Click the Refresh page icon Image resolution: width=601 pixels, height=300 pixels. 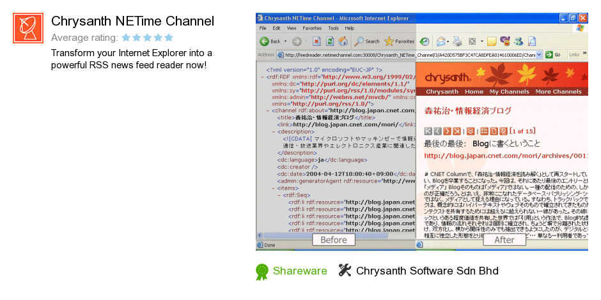click(x=330, y=41)
